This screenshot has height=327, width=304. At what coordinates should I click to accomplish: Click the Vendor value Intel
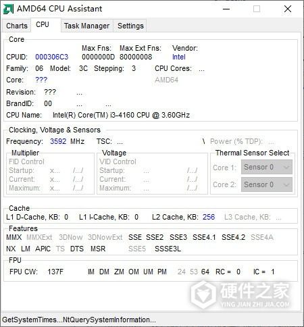pos(179,57)
